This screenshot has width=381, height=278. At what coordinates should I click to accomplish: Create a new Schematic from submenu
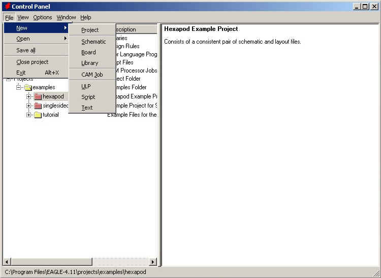tap(92, 42)
